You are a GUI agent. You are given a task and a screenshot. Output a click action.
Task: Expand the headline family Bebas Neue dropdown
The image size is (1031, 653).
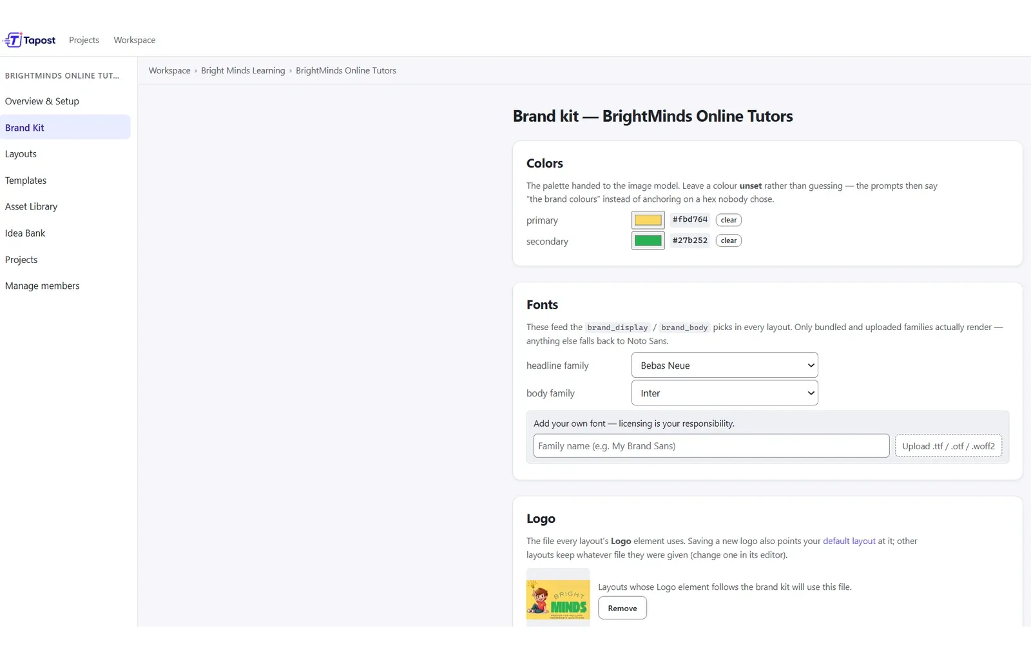[x=725, y=365]
